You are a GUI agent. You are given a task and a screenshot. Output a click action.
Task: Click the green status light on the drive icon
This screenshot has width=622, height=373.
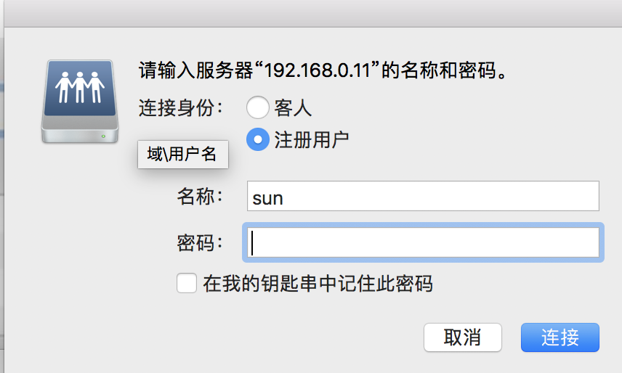point(104,136)
